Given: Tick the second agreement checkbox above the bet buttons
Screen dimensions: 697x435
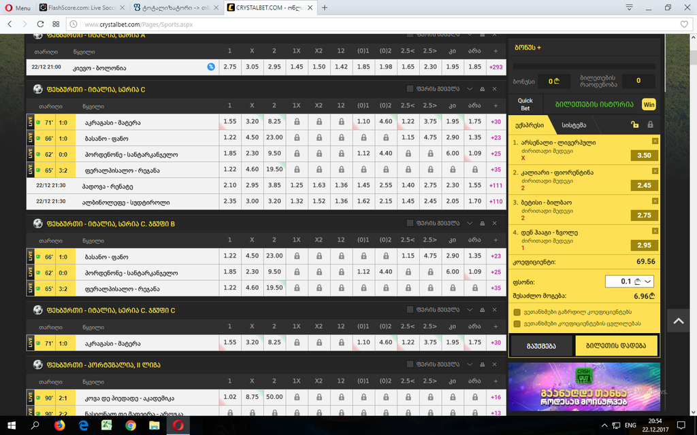Looking at the screenshot, I should [517, 324].
